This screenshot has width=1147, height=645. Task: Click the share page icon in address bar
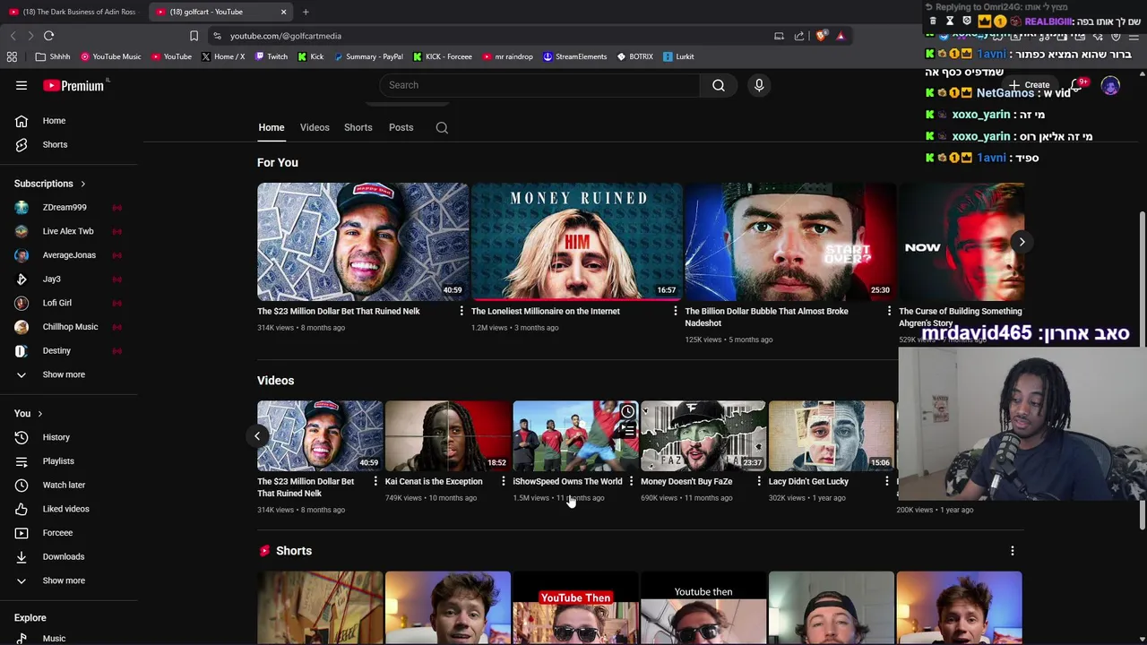(x=799, y=36)
